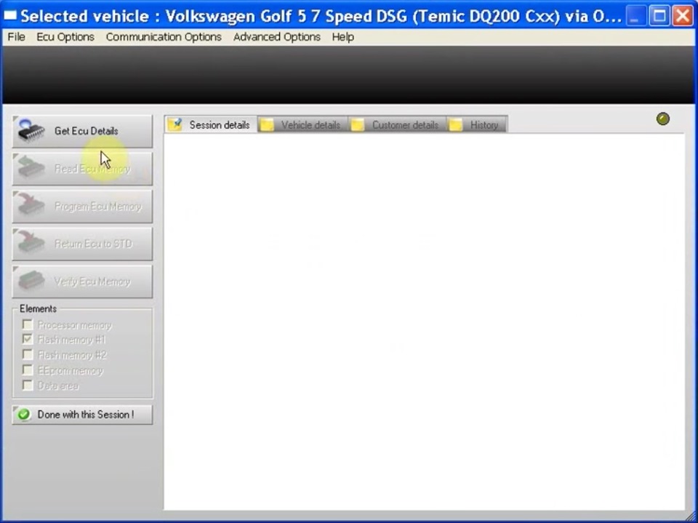698x523 pixels.
Task: Click the Get Ecu Details button
Action: pos(82,132)
